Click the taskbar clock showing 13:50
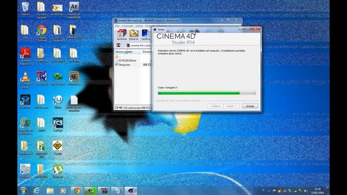Screen dimensions: 347x195 pos(318,191)
